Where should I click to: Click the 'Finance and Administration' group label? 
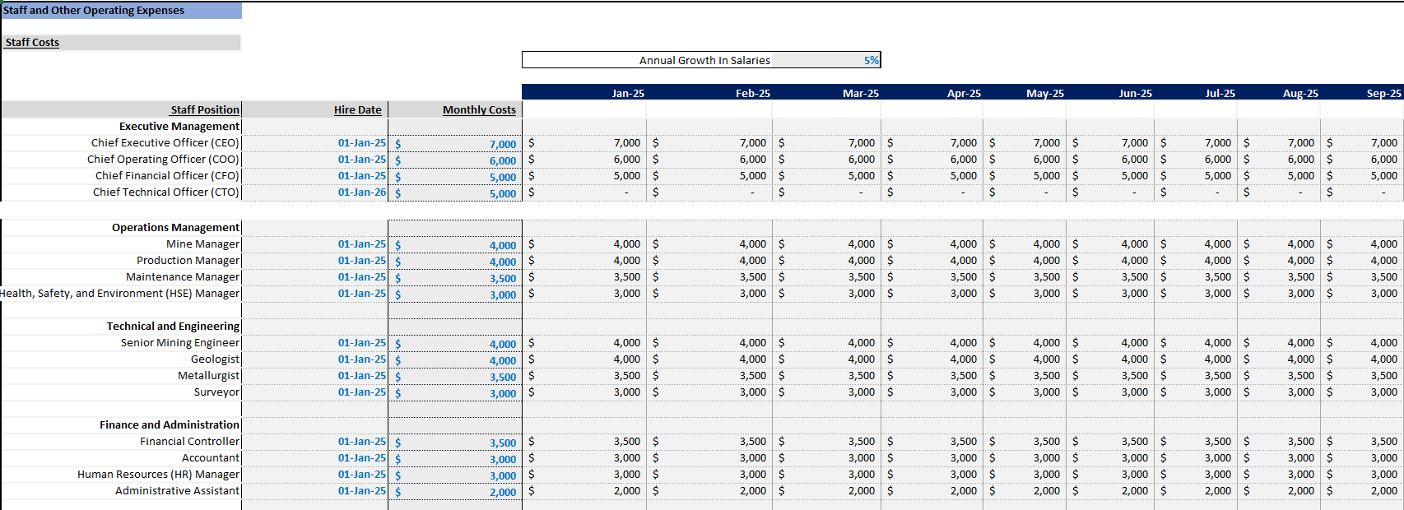coord(170,424)
